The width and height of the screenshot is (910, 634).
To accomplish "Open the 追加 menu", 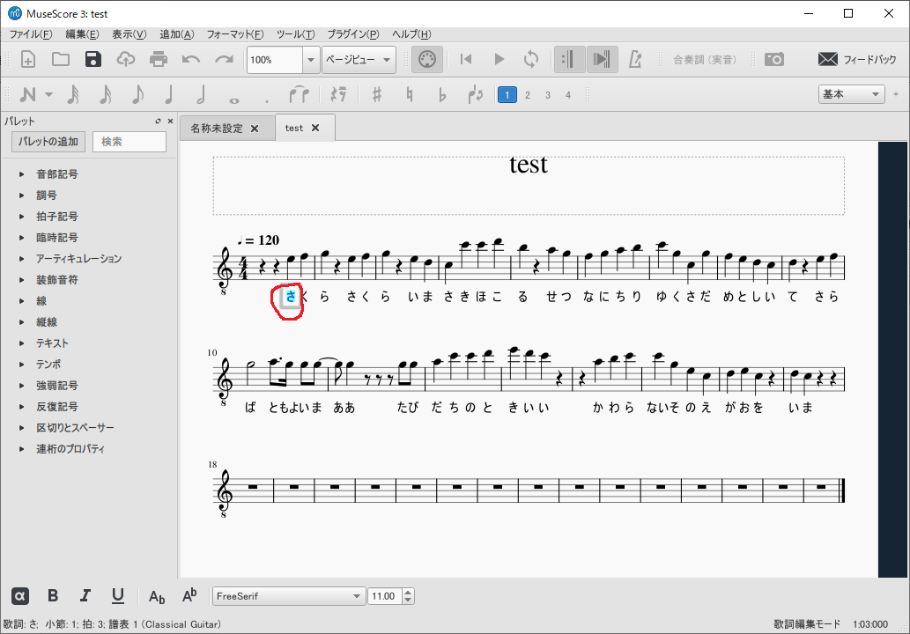I will (x=176, y=34).
